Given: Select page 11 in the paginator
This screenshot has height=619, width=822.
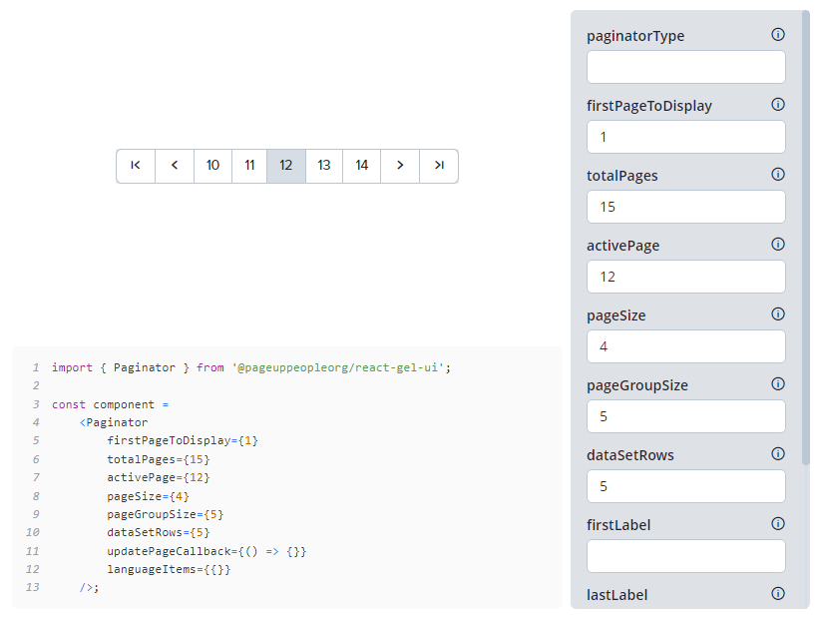Looking at the screenshot, I should [x=249, y=166].
